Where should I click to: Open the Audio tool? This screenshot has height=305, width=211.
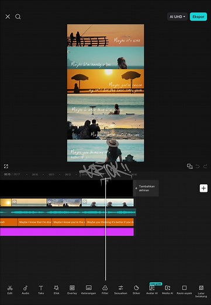click(x=25, y=290)
